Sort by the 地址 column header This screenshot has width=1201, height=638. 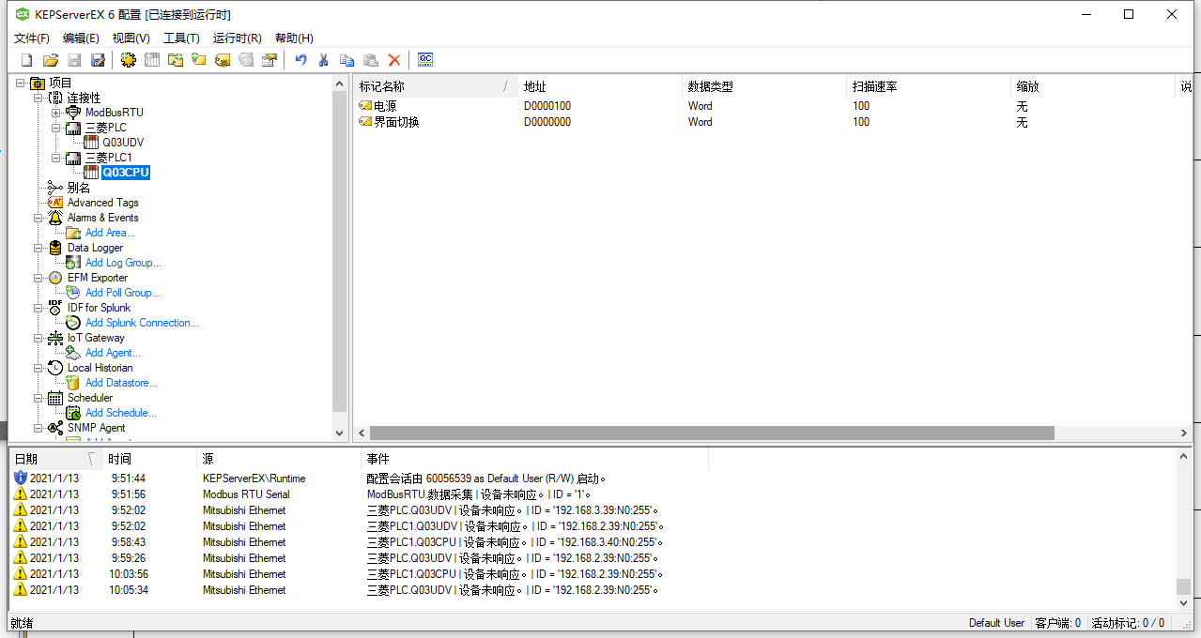click(601, 86)
